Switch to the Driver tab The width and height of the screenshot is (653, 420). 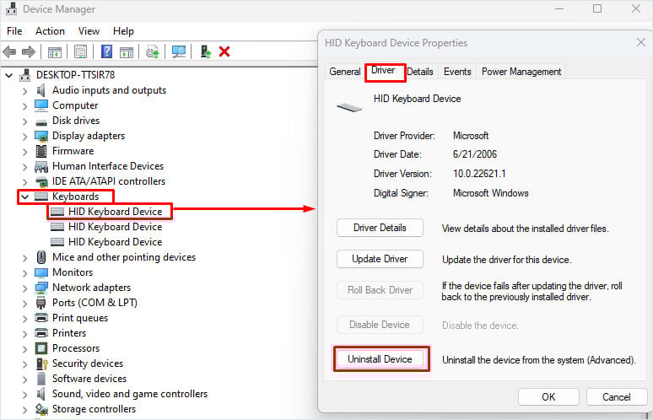click(x=383, y=70)
